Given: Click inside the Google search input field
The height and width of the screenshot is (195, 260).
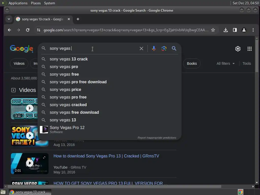Looking at the screenshot, I should tap(93, 48).
